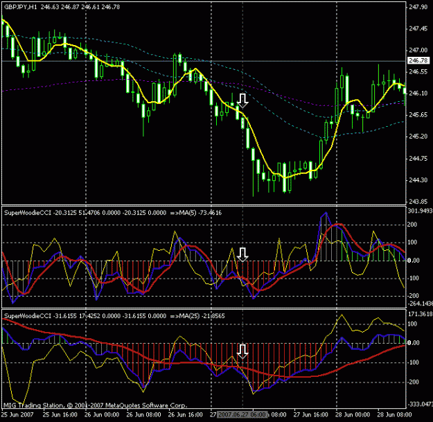
Task: Click the 28 Jun 00:00 time label
Action: point(353,414)
